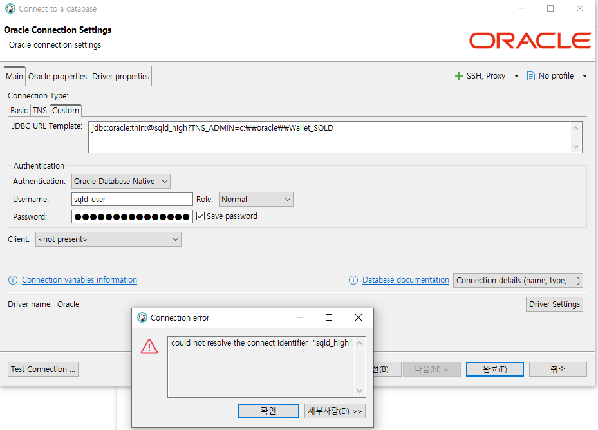Switch to the Main tab
The image size is (598, 430).
pyautogui.click(x=15, y=76)
